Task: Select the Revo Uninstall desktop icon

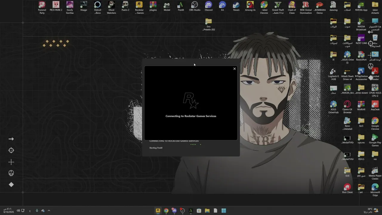Action: [x=347, y=124]
